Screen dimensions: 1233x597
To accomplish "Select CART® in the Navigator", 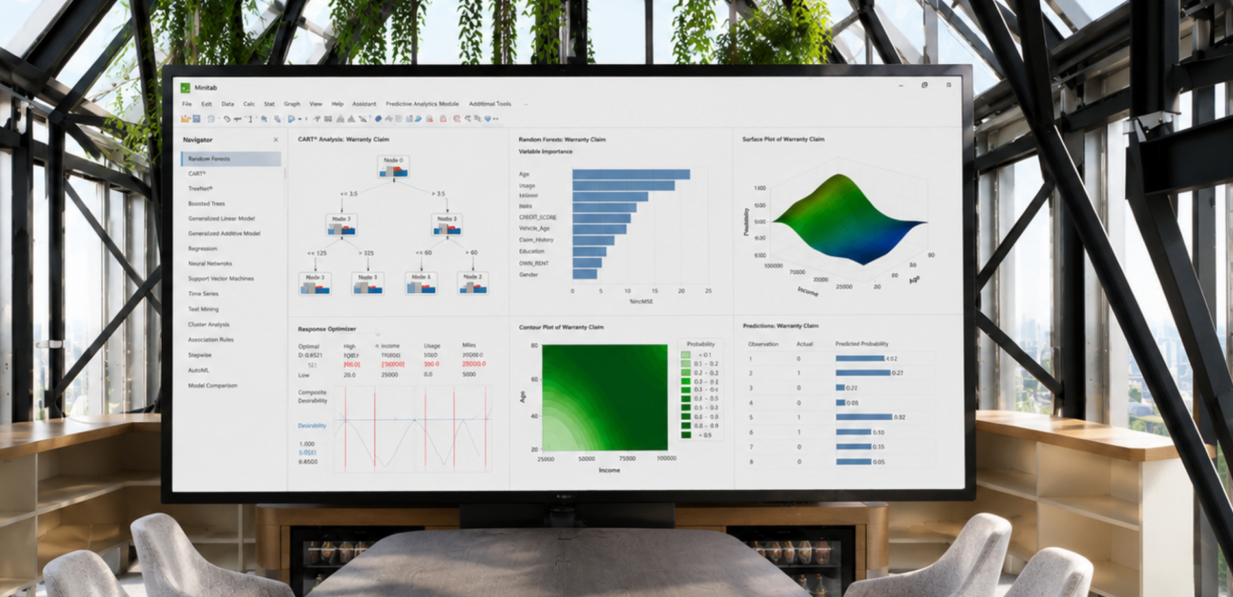I will click(x=197, y=173).
